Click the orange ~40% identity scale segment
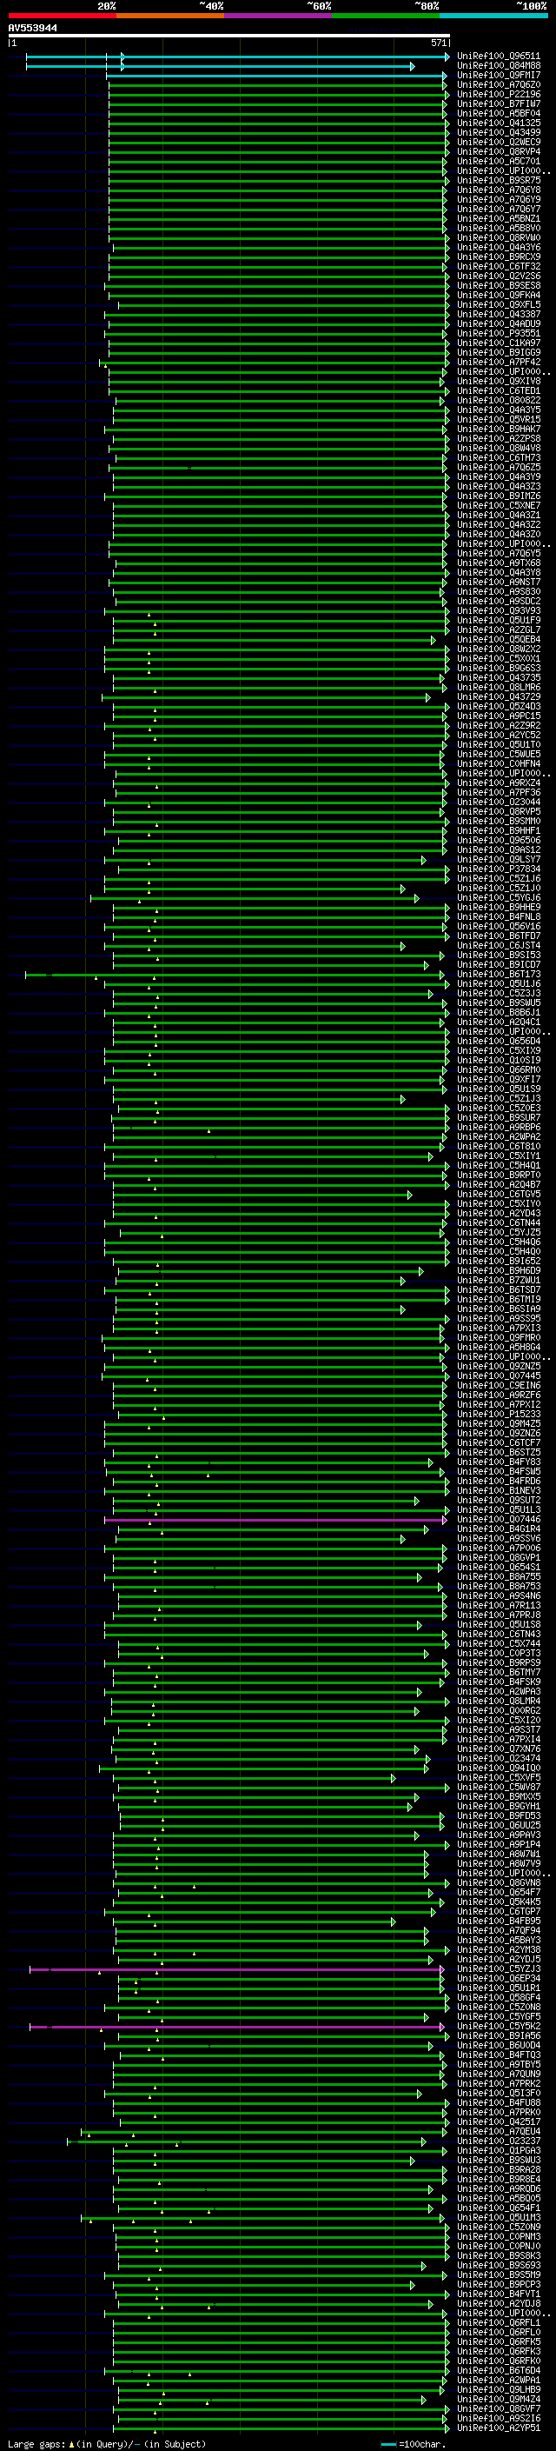 tap(170, 16)
